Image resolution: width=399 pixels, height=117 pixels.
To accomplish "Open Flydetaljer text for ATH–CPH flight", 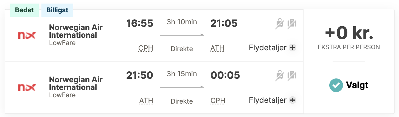I will [x=268, y=100].
